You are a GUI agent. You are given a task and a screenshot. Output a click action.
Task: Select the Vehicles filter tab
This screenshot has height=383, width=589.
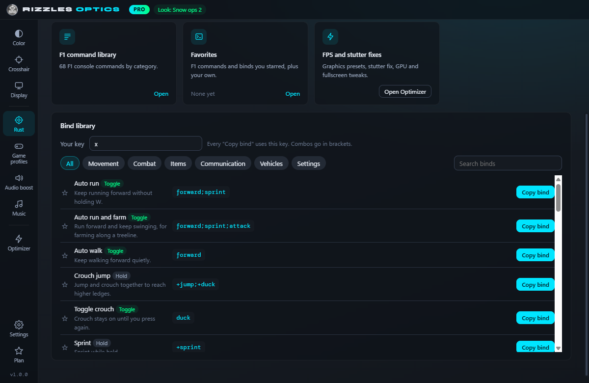pos(271,164)
